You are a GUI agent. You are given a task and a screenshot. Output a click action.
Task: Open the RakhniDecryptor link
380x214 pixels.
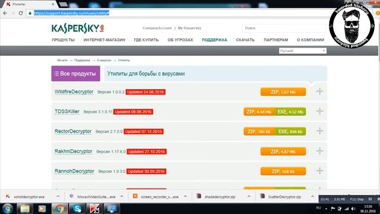pos(74,152)
